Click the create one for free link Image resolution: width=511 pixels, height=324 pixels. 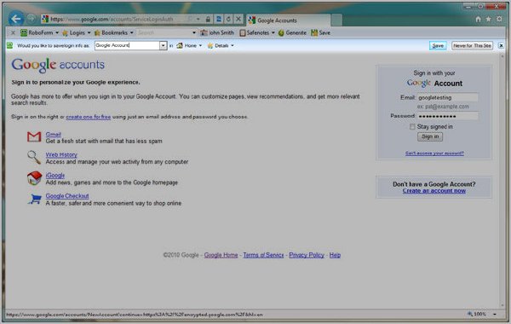(89, 117)
